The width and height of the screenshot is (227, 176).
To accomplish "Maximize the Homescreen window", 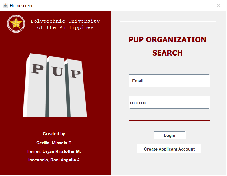I will point(201,5).
